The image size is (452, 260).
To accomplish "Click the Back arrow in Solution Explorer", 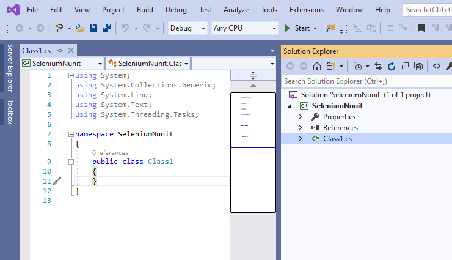I will tap(290, 66).
